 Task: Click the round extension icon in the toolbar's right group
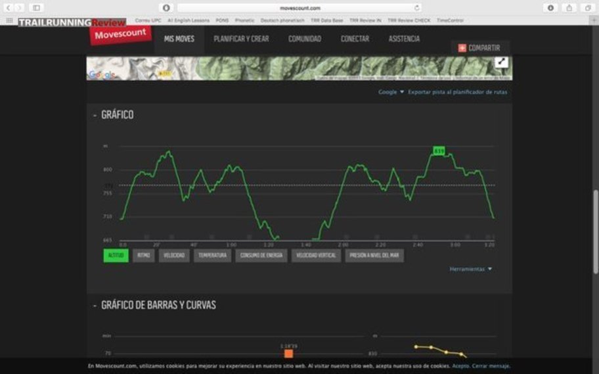click(x=550, y=8)
